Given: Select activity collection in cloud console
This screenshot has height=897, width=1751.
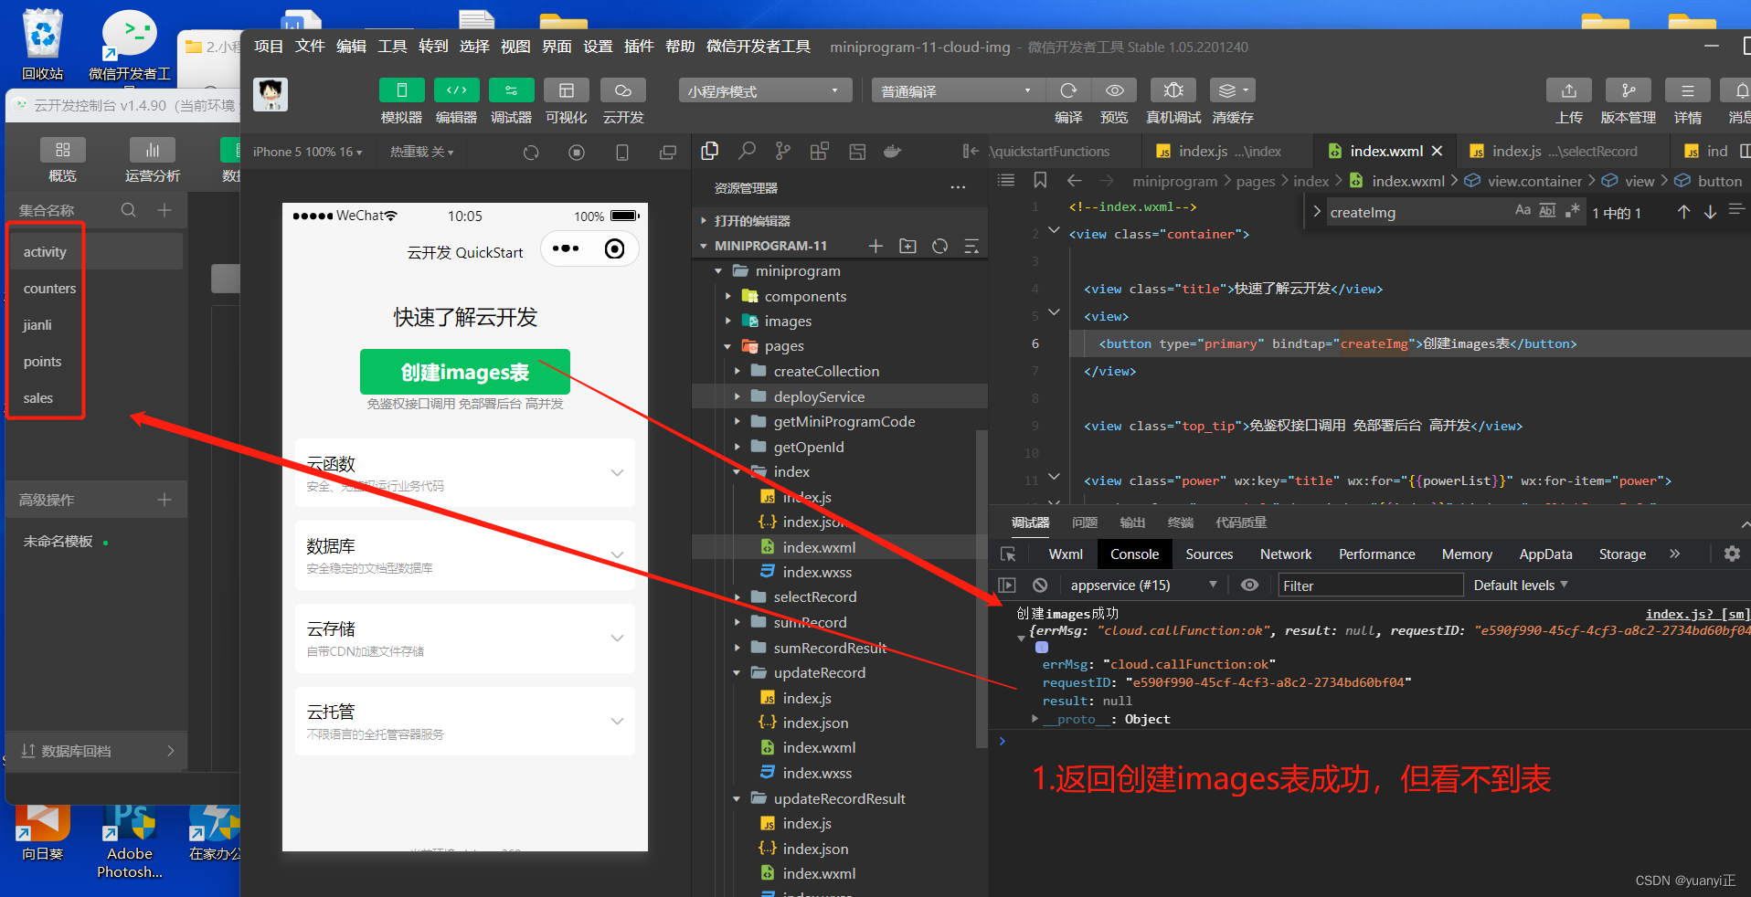Looking at the screenshot, I should click(98, 251).
